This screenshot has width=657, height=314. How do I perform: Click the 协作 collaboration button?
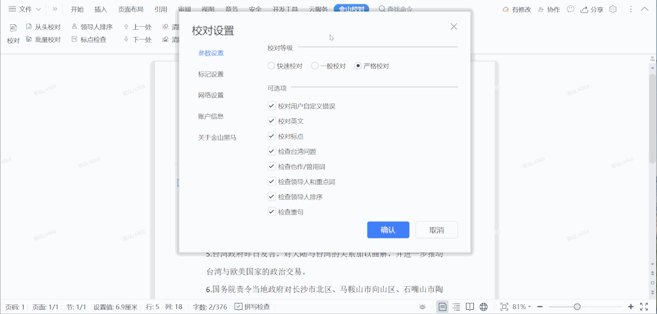549,9
